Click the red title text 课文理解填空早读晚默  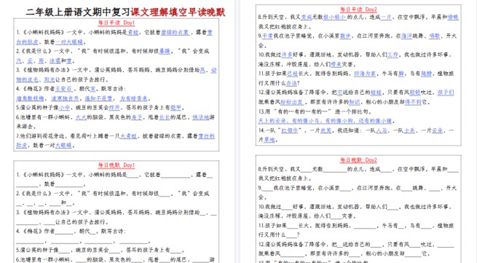(x=178, y=12)
